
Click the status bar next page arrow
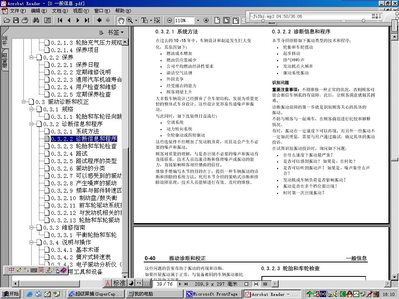coord(180,284)
